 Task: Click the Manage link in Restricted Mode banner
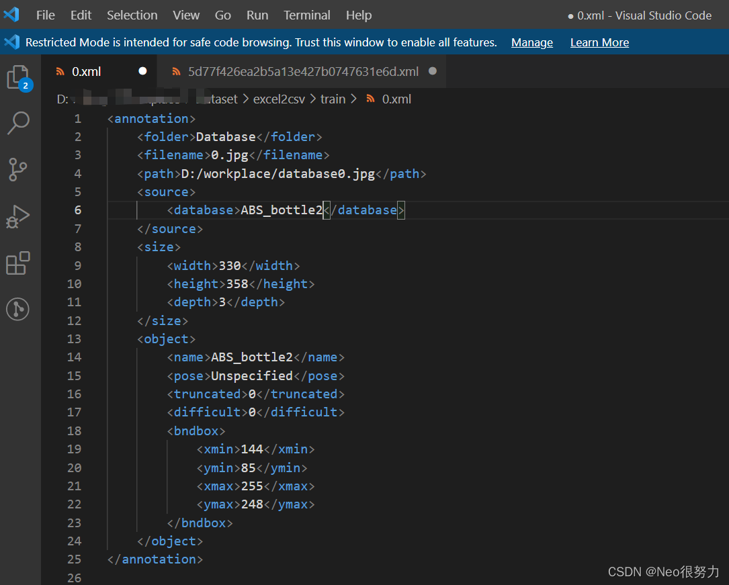click(x=532, y=43)
